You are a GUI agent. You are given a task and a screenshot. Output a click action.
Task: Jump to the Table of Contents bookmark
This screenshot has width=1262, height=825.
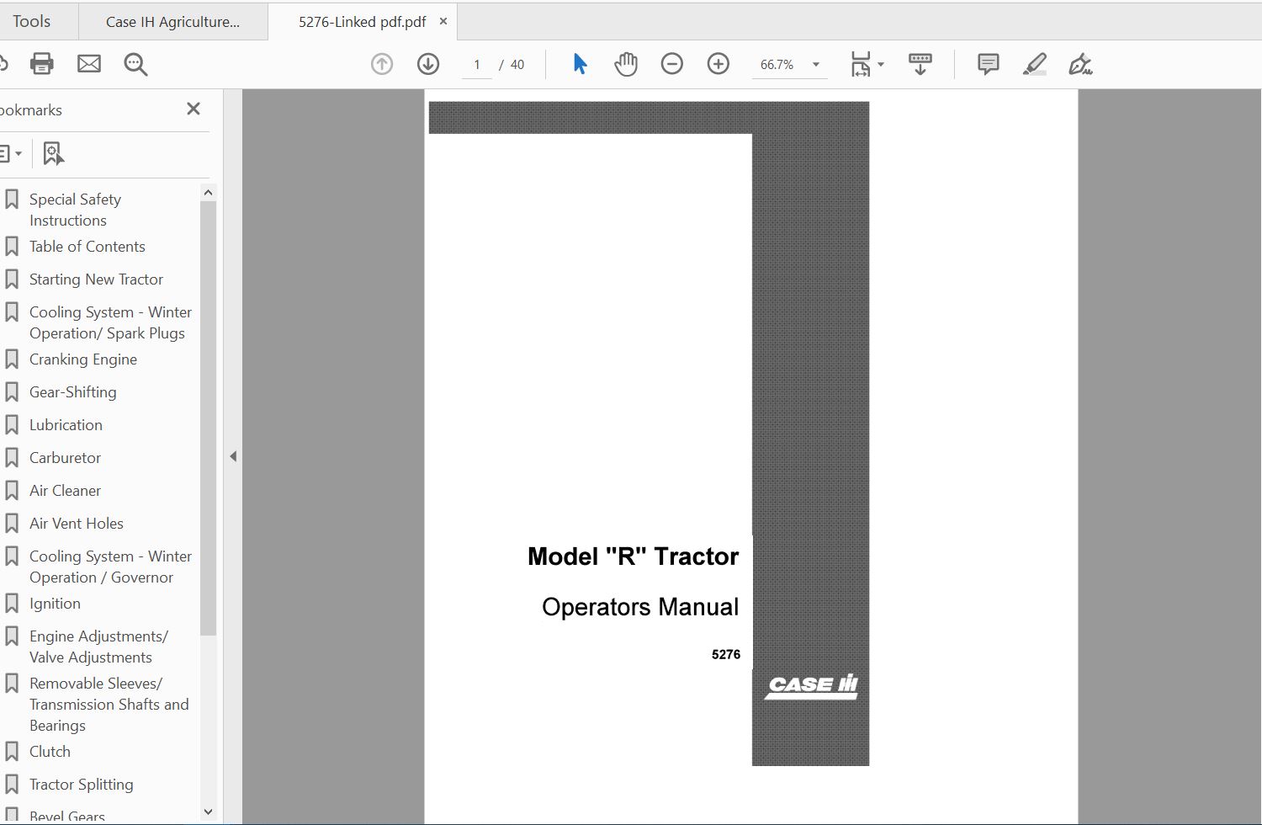[x=87, y=247]
